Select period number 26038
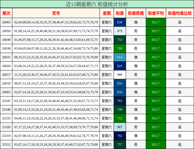194x149 pixels. pos(6,48)
